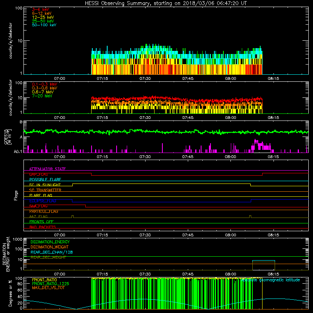The image size is (313, 313).
Task: Select the cyan 50-100 keV legend label
Action: (x=44, y=25)
